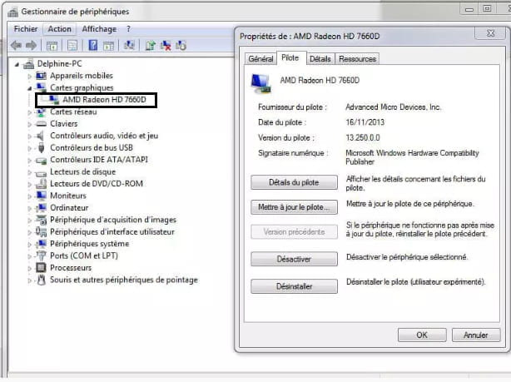The height and width of the screenshot is (382, 511).
Task: Click the Cartes graphiques category icon
Action: pos(41,87)
